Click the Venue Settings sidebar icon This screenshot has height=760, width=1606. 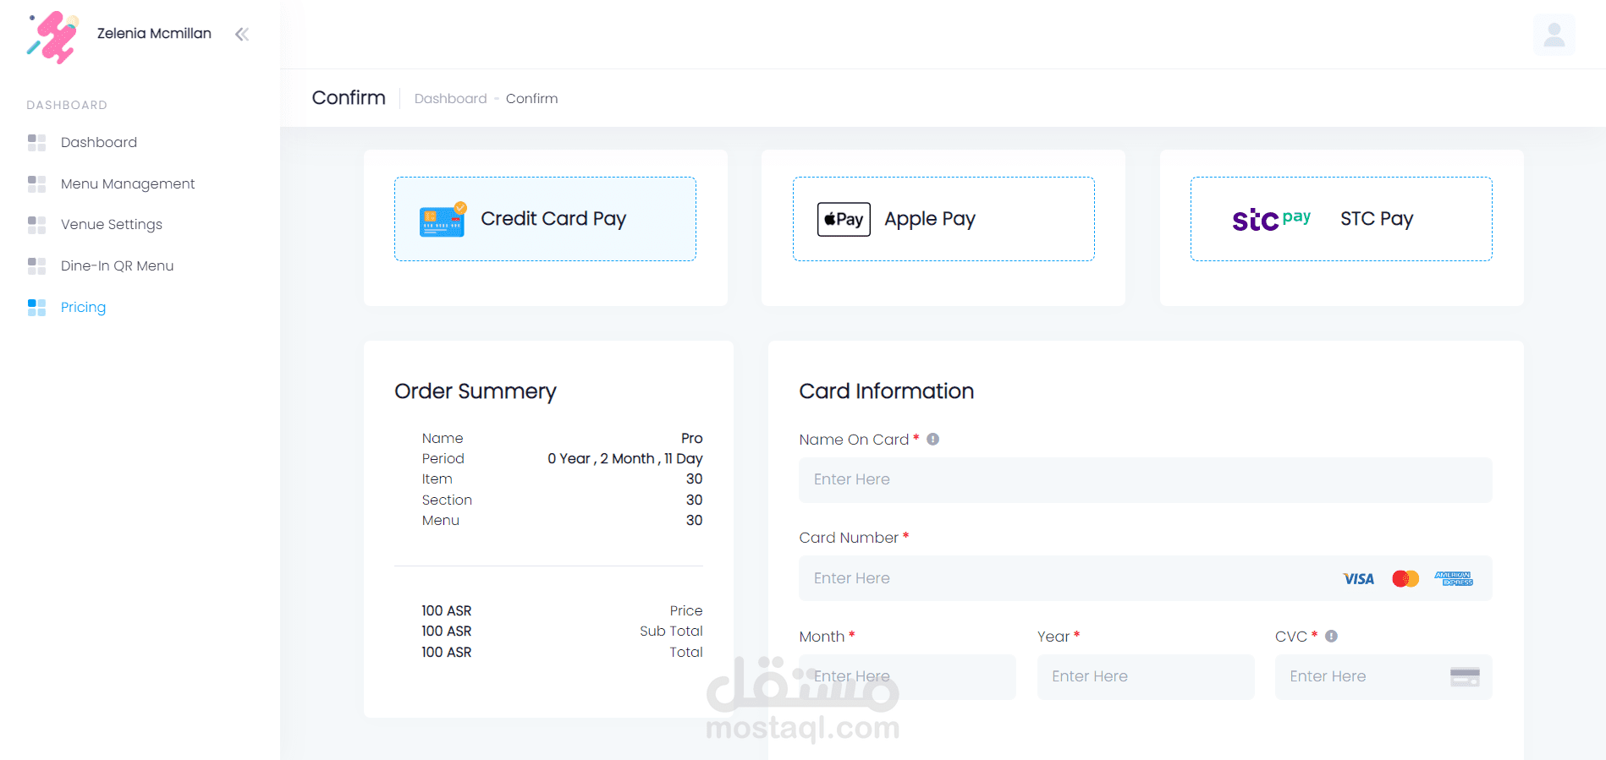(x=36, y=224)
